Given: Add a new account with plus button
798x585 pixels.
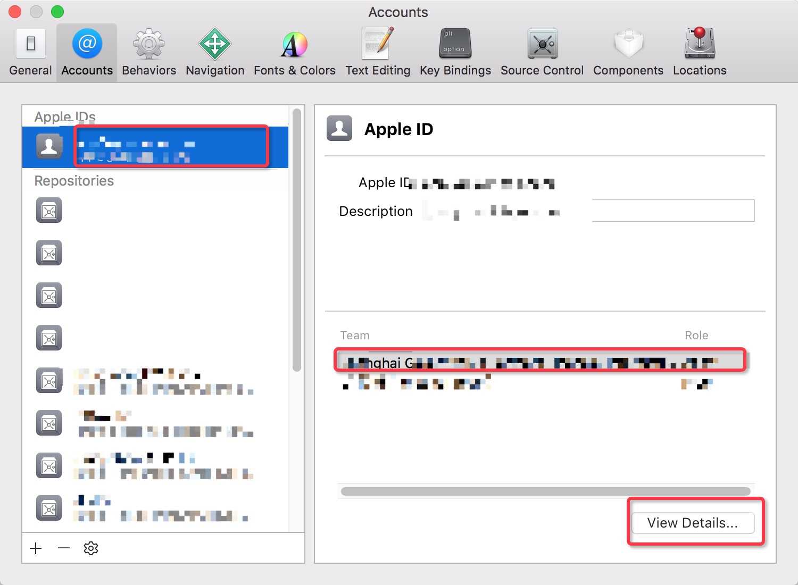Looking at the screenshot, I should coord(36,548).
